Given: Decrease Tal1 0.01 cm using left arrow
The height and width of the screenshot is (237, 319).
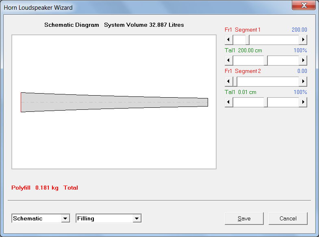Looking at the screenshot, I should (x=229, y=102).
